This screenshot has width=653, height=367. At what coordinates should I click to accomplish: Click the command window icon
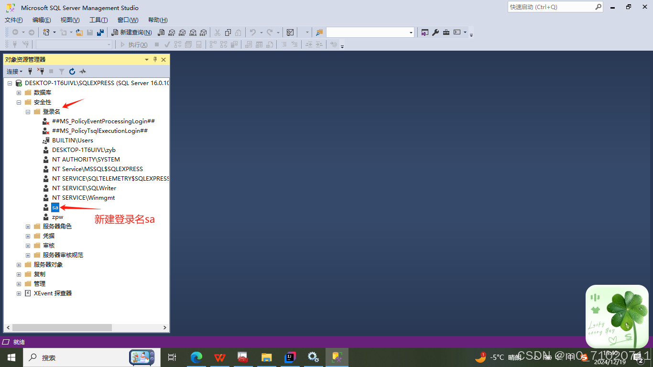point(457,32)
